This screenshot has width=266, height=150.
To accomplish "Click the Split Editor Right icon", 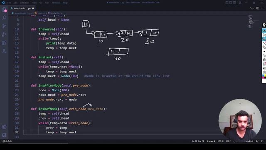I will [258, 8].
